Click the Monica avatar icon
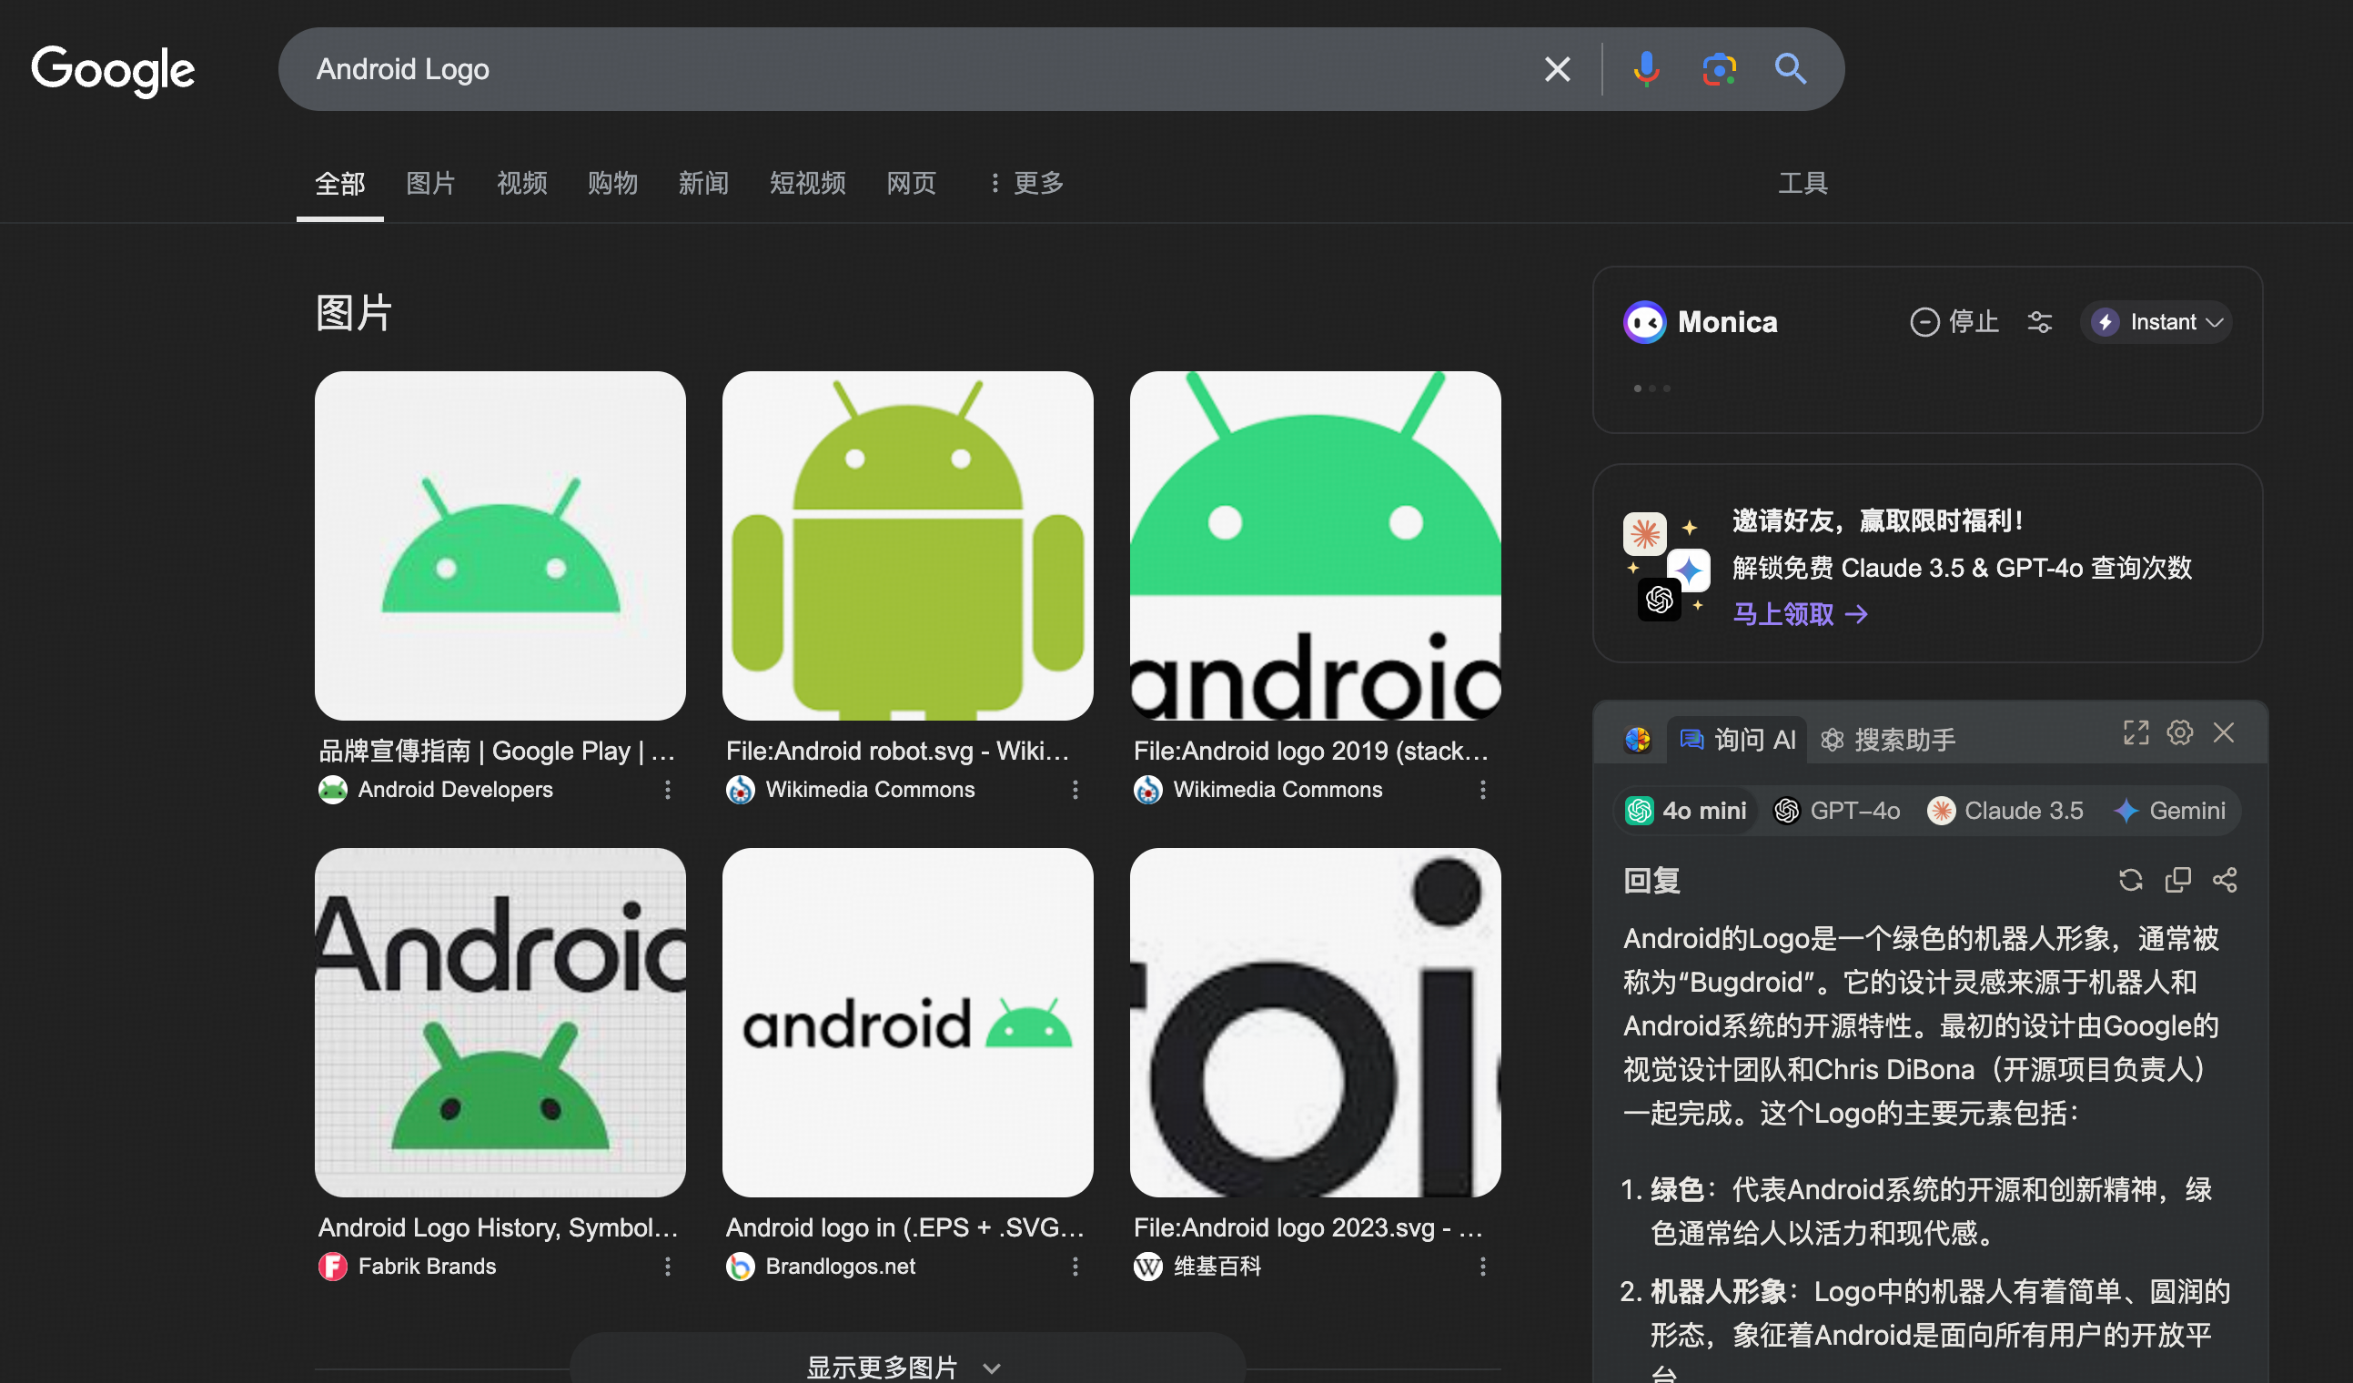Screen dimensions: 2353x1383 tap(1644, 322)
